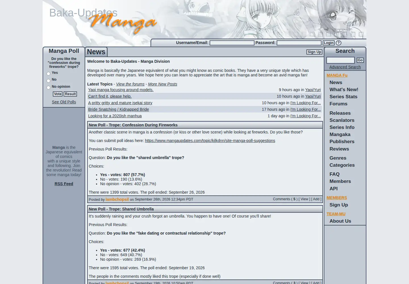409x284 pixels.
Task: Select the Yes poll option
Action: [48, 74]
